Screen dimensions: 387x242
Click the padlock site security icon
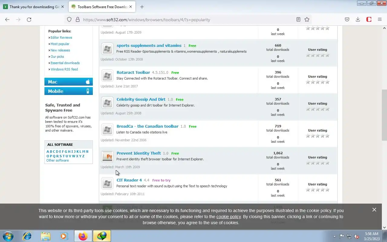[77, 19]
